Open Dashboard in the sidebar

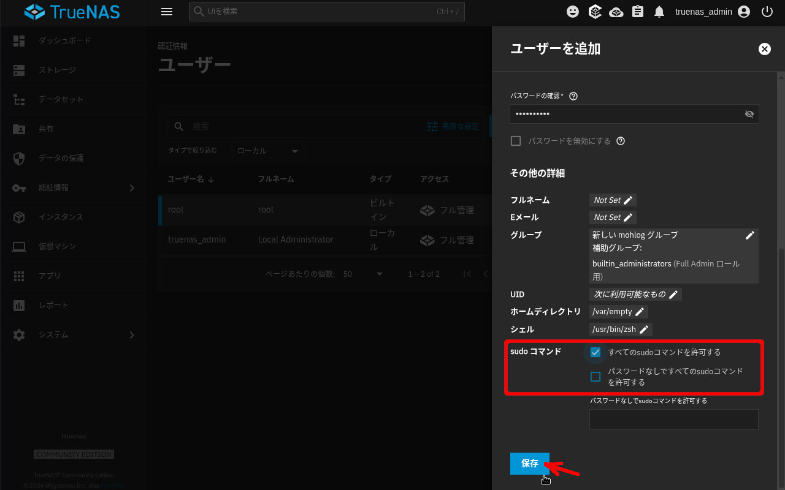pos(74,40)
